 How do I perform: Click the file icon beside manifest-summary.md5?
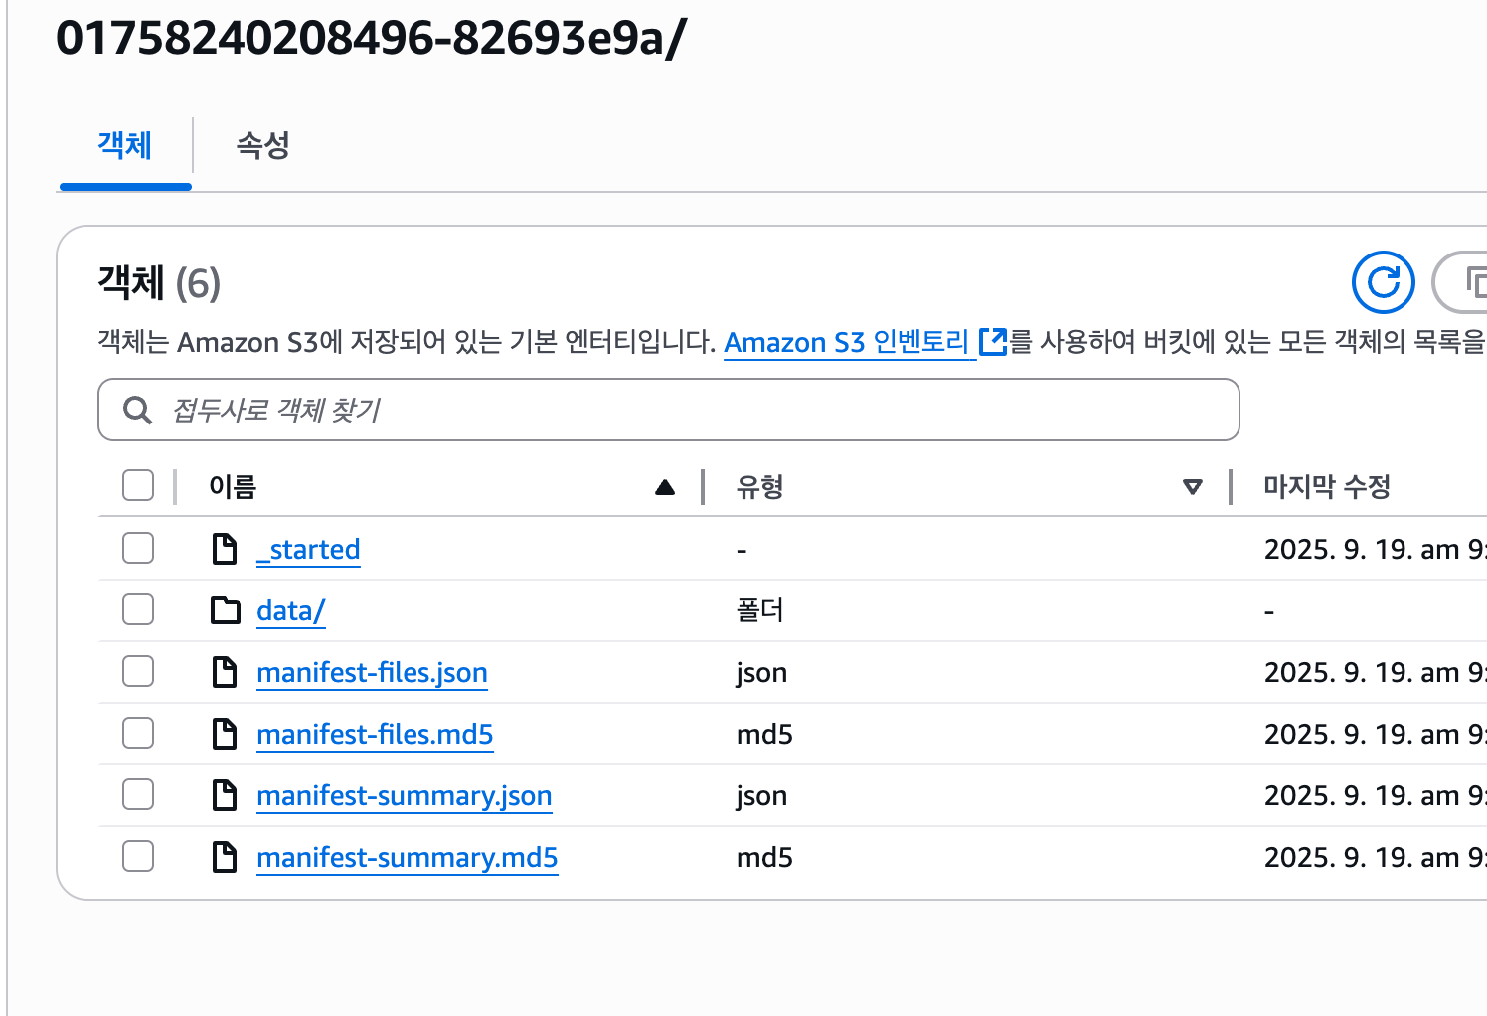coord(226,857)
